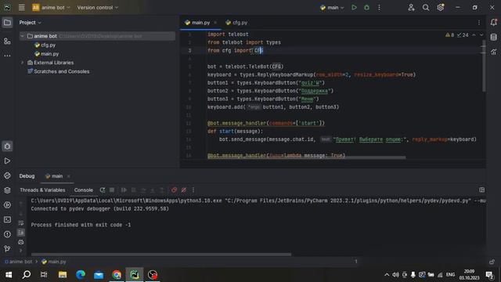Image resolution: width=501 pixels, height=282 pixels.
Task: Toggle soft-wrap in console
Action: click(x=21, y=222)
